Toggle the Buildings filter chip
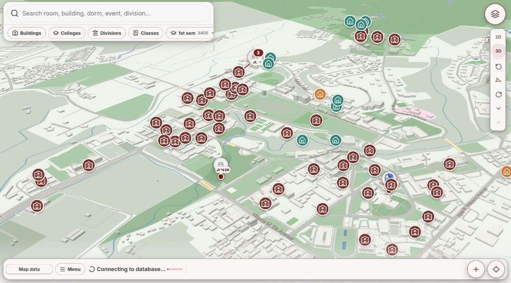This screenshot has height=283, width=511. [27, 33]
